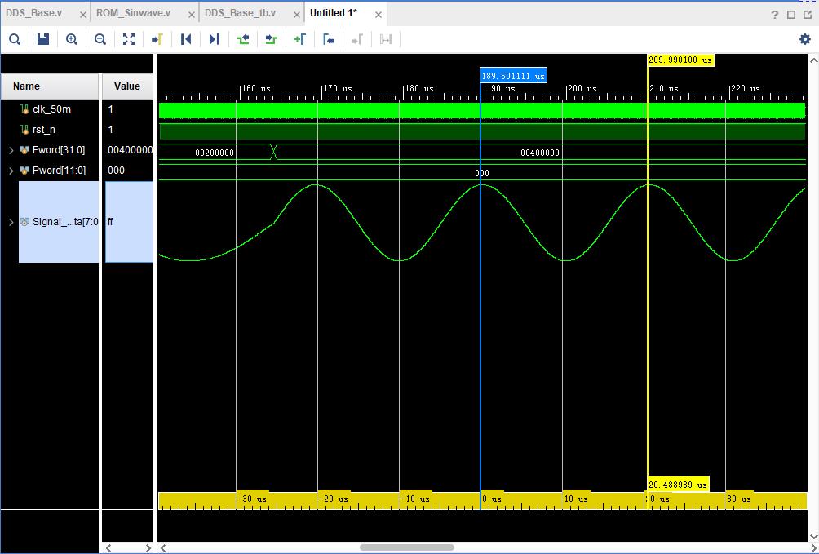Add a marker to the waveform
Image resolution: width=819 pixels, height=554 pixels.
(x=300, y=39)
